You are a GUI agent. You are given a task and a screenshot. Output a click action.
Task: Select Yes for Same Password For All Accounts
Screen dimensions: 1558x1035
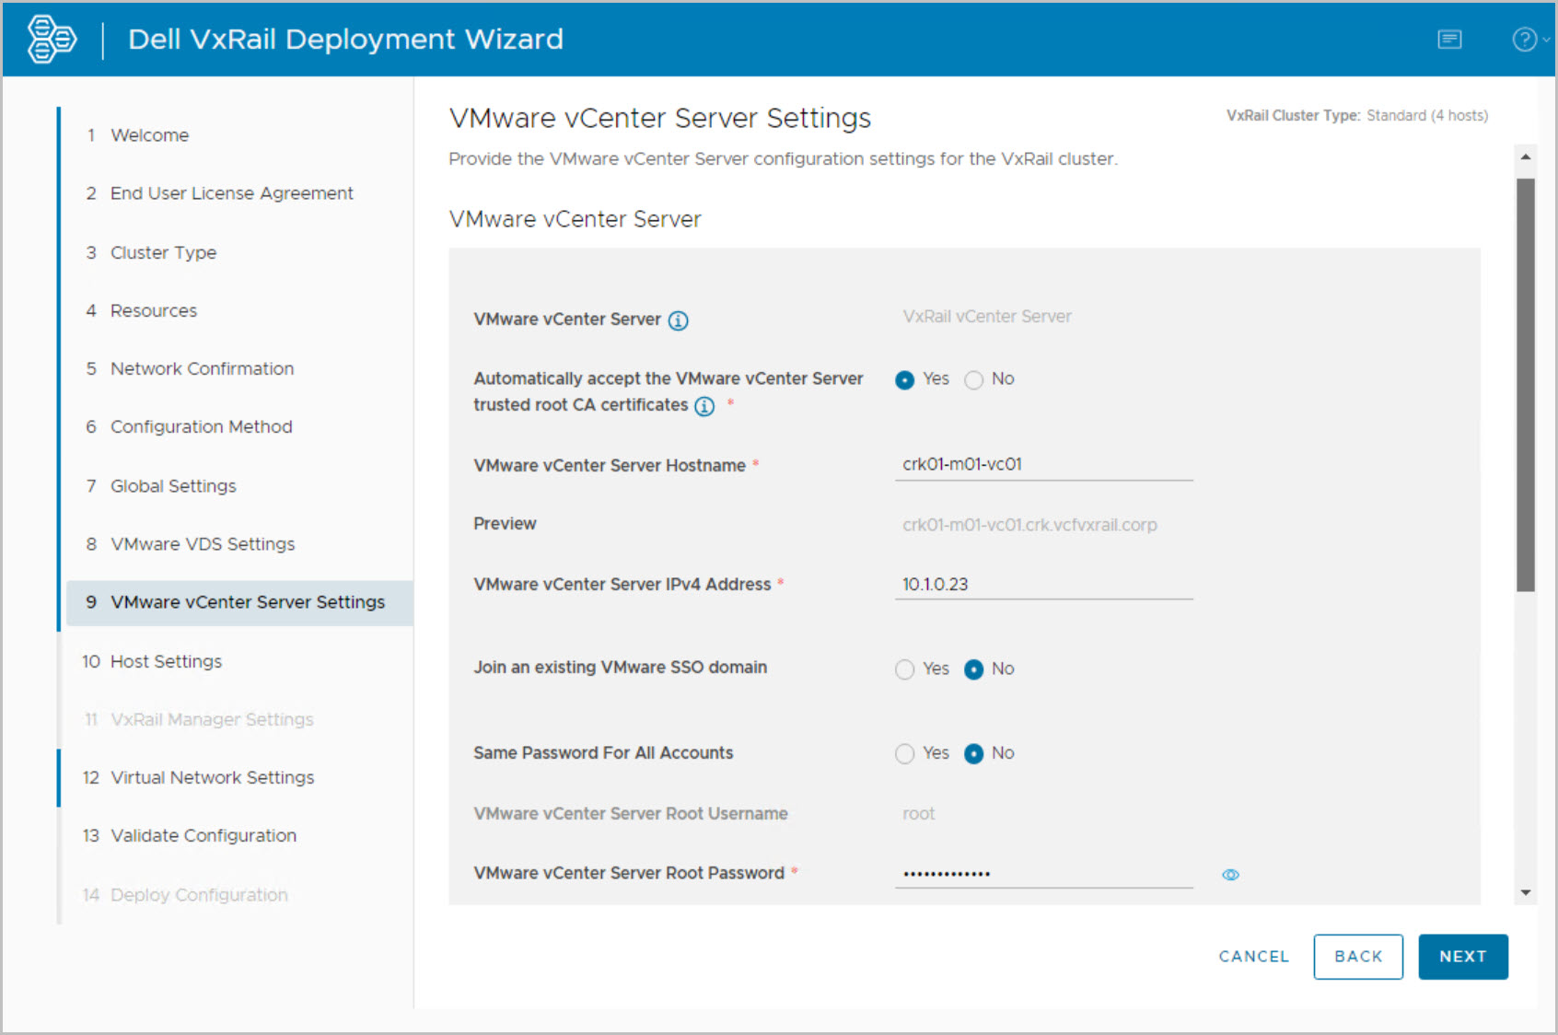905,754
